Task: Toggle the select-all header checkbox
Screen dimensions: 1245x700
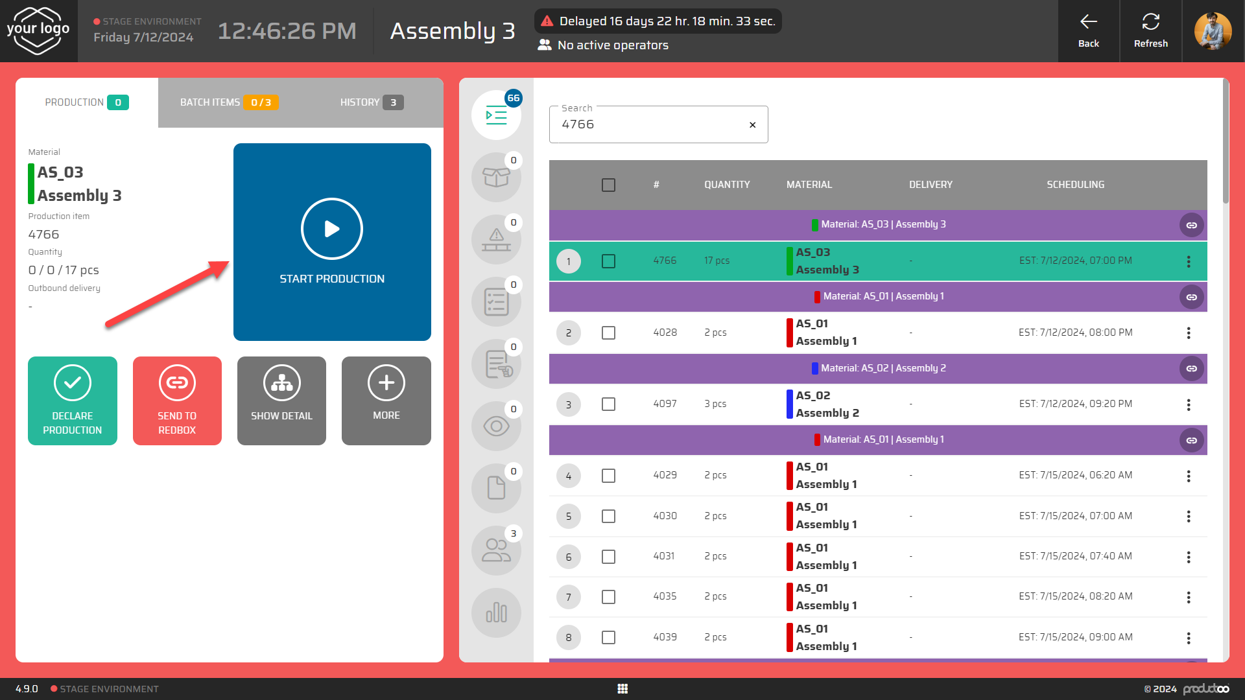Action: [x=608, y=185]
